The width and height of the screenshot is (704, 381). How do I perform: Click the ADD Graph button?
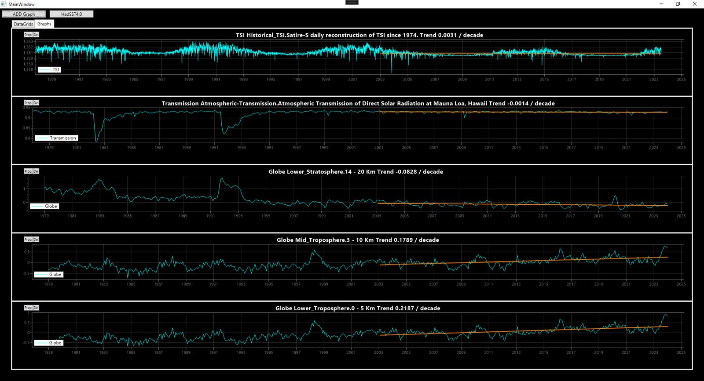pos(24,14)
